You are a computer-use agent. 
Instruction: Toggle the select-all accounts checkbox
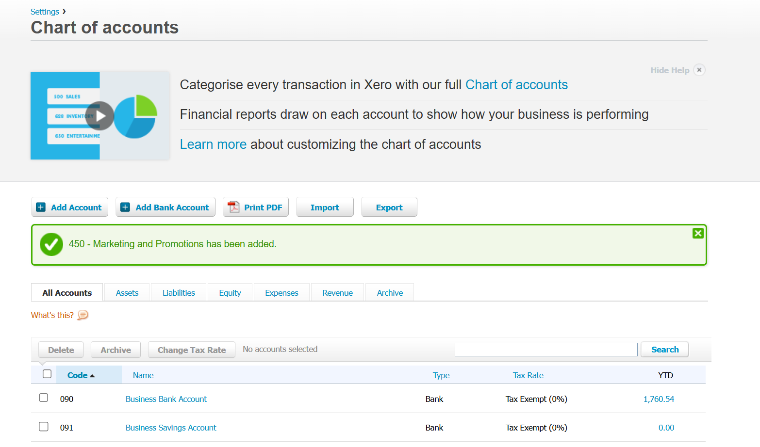47,374
